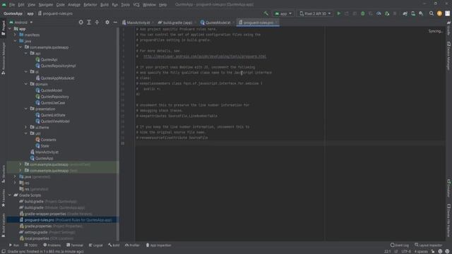Collapse the Gradle Scripts node
Viewport: 452px width, 254px height.
10,195
